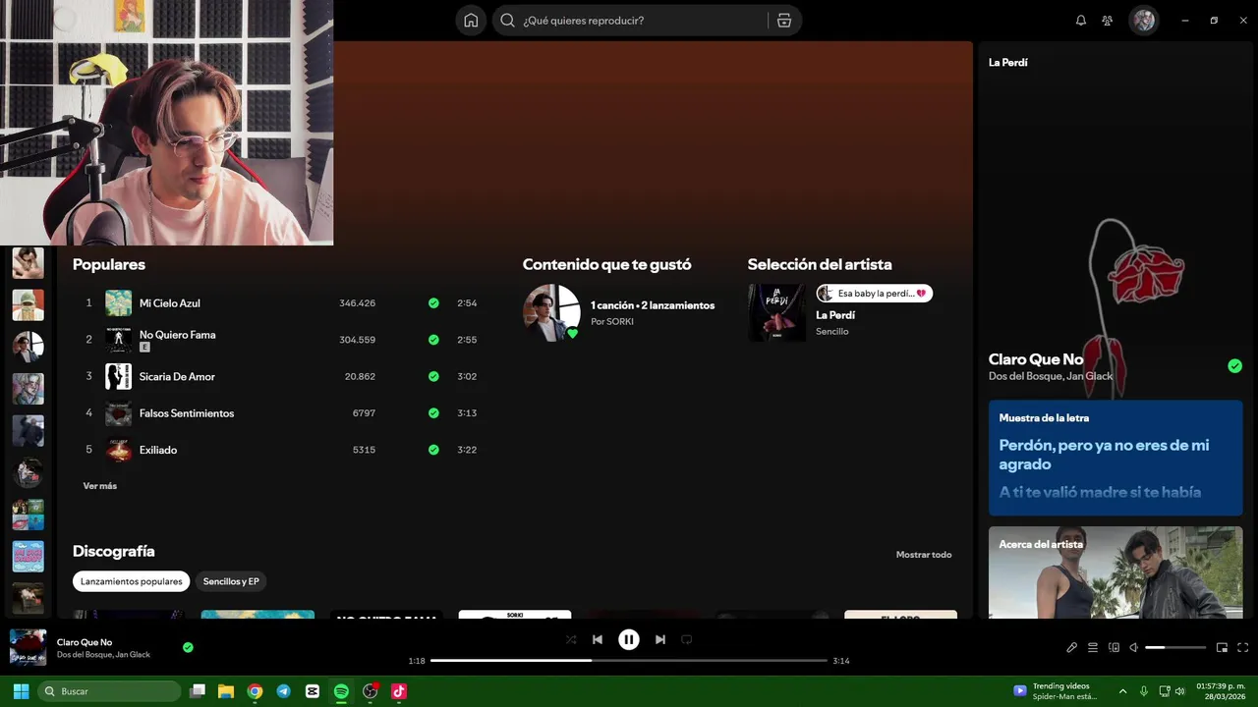Image resolution: width=1258 pixels, height=707 pixels.
Task: Click the song progress bar
Action: tap(629, 661)
